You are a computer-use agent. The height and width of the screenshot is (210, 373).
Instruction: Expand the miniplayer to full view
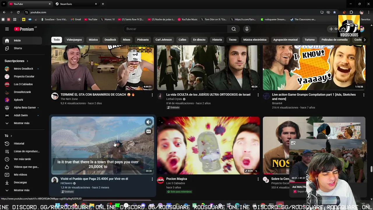[x=293, y=143]
